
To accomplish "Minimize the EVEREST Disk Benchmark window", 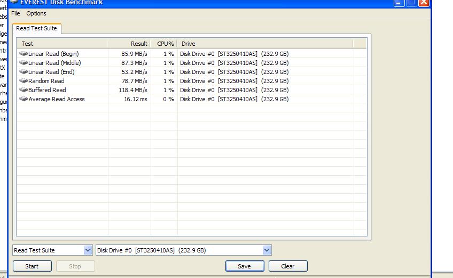I will point(399,3).
